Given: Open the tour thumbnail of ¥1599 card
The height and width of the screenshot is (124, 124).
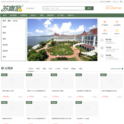Looking at the screenshot, I should click(x=37, y=81).
